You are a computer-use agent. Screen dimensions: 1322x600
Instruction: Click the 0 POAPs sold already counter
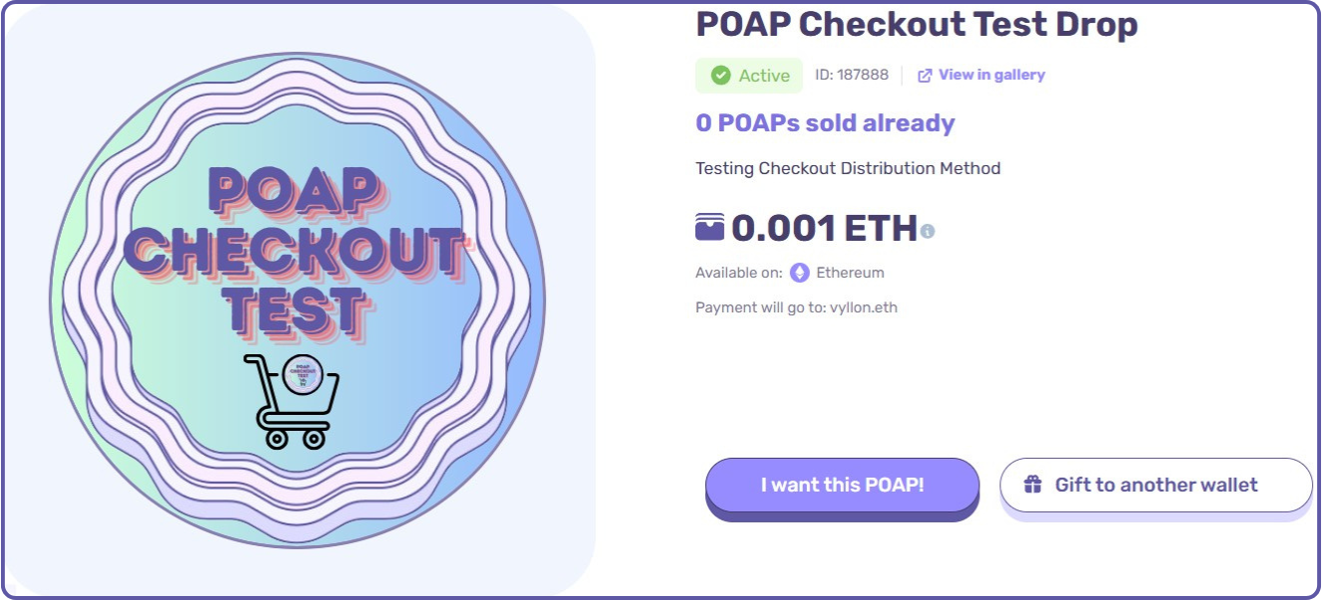point(825,122)
